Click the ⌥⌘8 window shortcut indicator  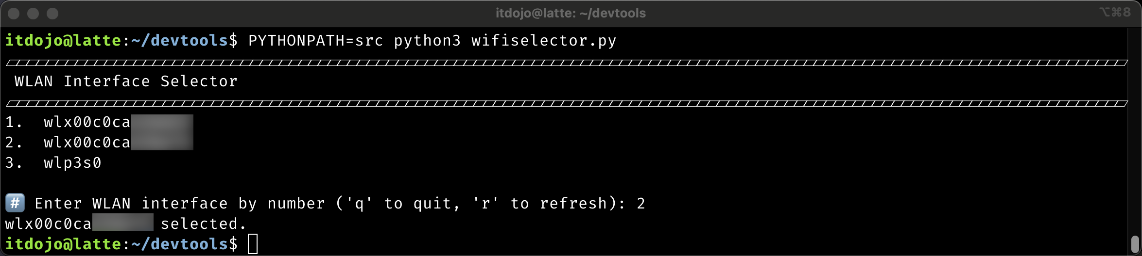(1115, 13)
